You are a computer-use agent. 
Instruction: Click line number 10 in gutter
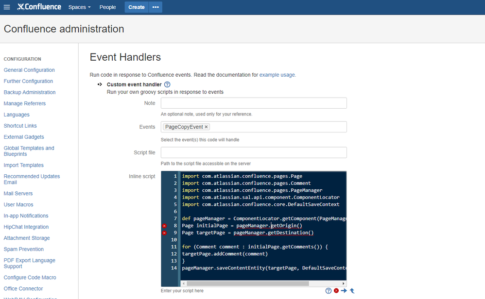click(x=174, y=240)
